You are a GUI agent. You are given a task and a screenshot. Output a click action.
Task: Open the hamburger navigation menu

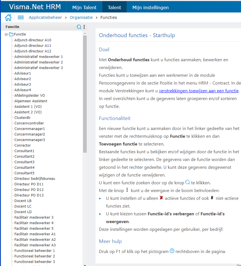point(20,17)
